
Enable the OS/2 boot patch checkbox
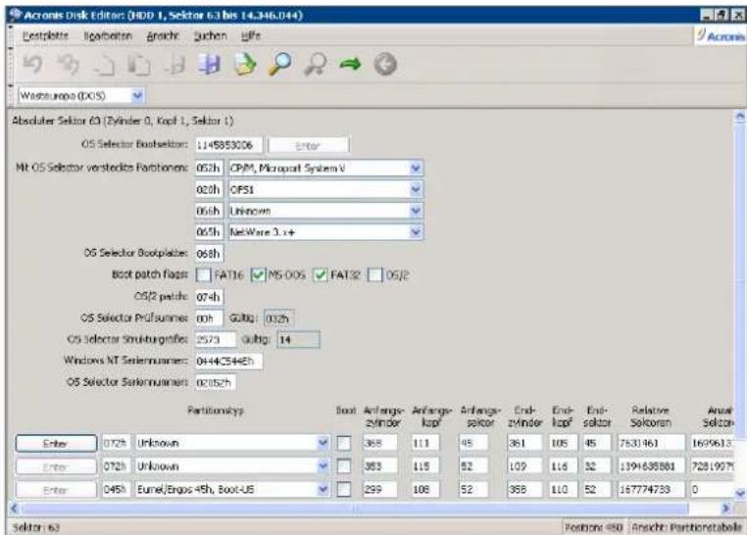374,274
